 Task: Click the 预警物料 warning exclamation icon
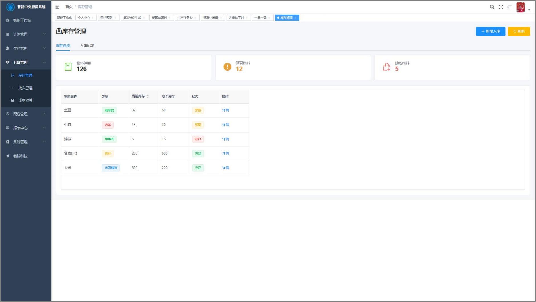click(227, 67)
